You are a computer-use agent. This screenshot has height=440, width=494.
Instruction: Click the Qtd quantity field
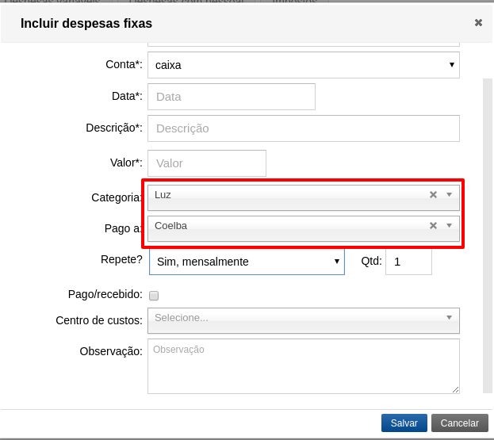coord(408,262)
